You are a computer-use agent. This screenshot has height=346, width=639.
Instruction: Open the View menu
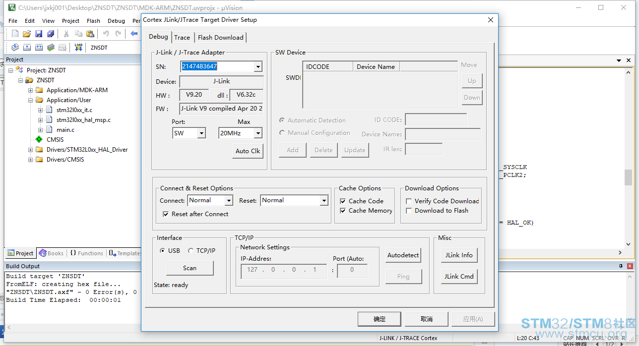point(48,21)
